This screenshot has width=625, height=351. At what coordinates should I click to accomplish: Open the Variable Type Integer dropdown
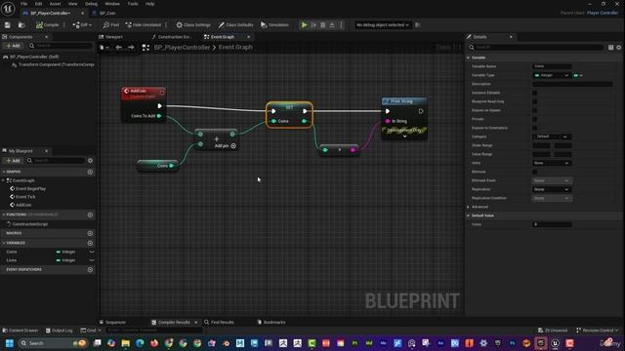click(552, 75)
